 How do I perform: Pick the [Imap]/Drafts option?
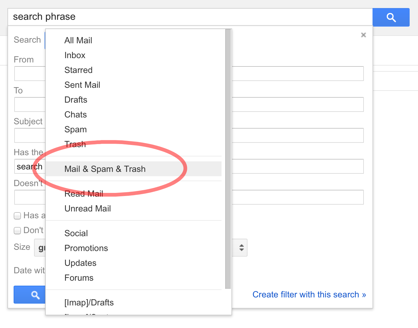(89, 302)
